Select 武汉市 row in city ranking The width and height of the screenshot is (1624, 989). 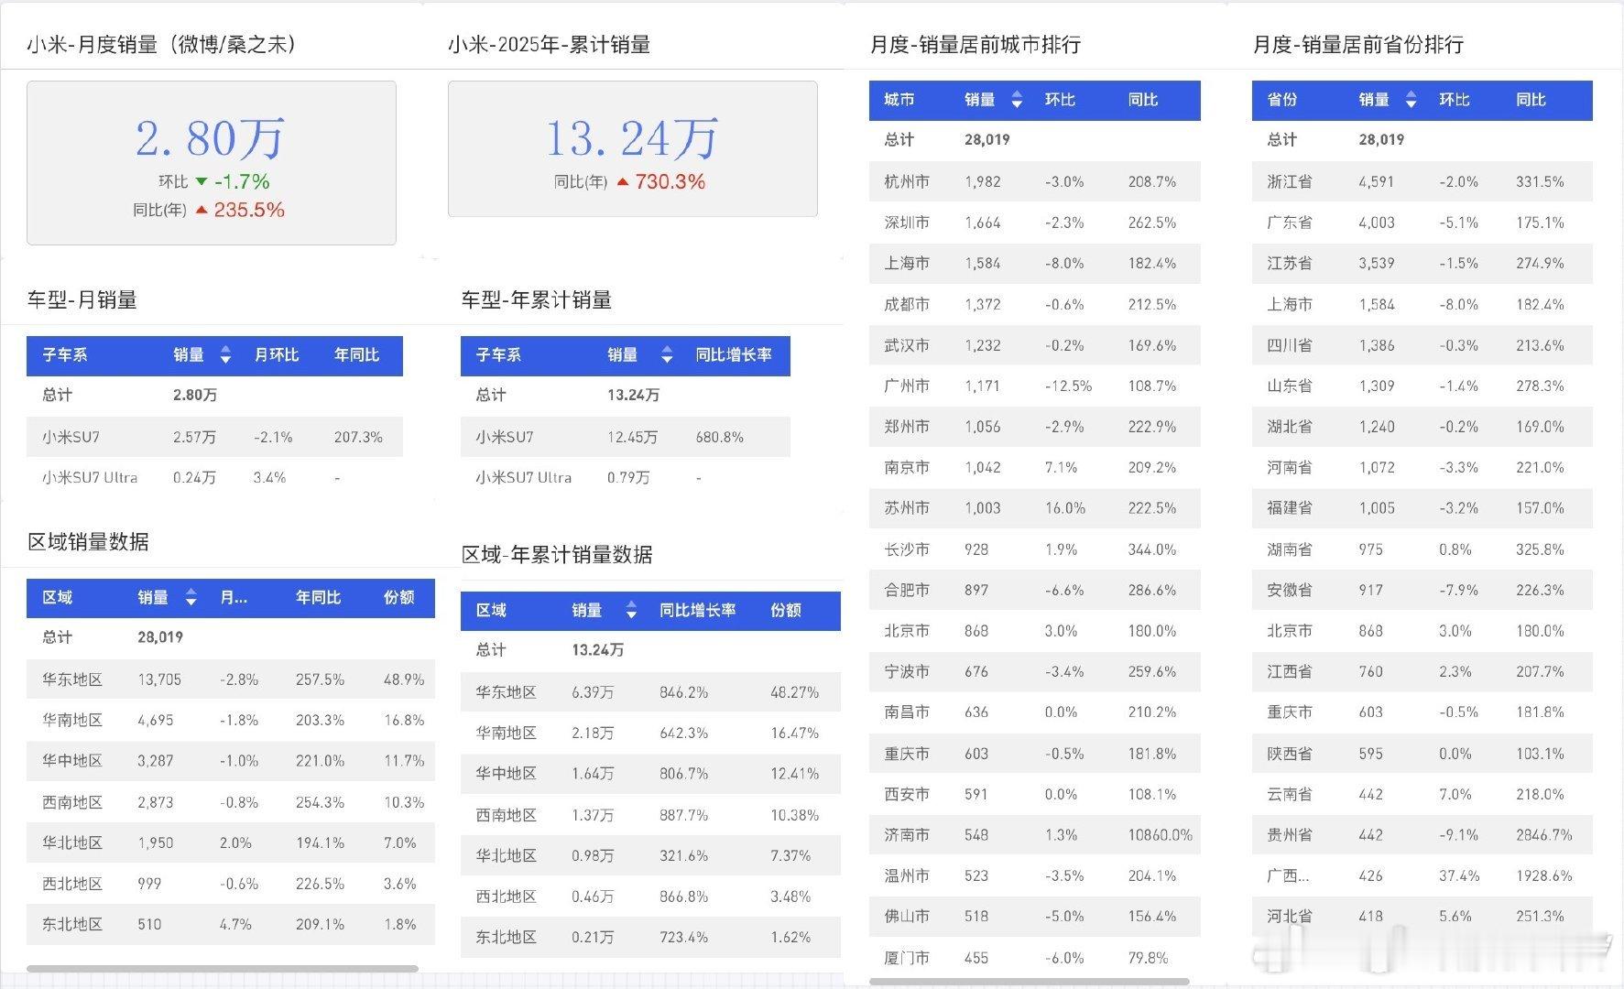pos(1034,345)
